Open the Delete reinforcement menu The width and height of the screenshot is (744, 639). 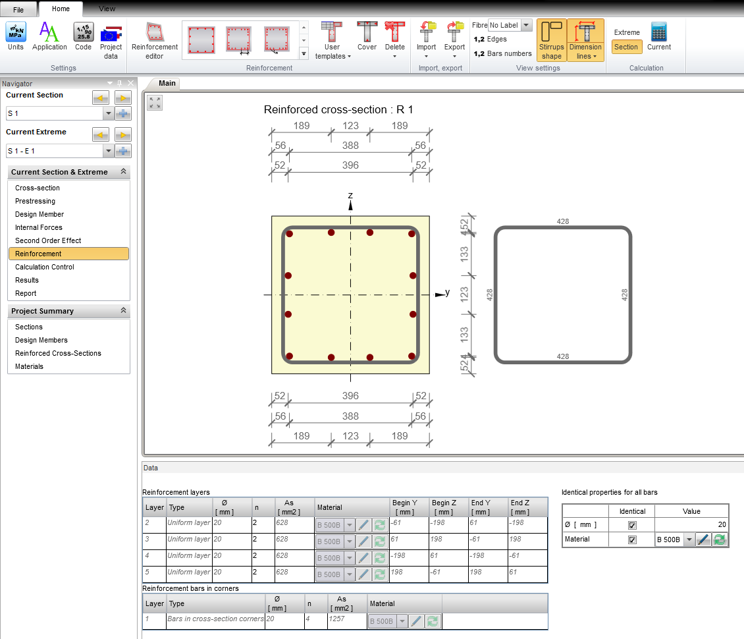click(395, 40)
